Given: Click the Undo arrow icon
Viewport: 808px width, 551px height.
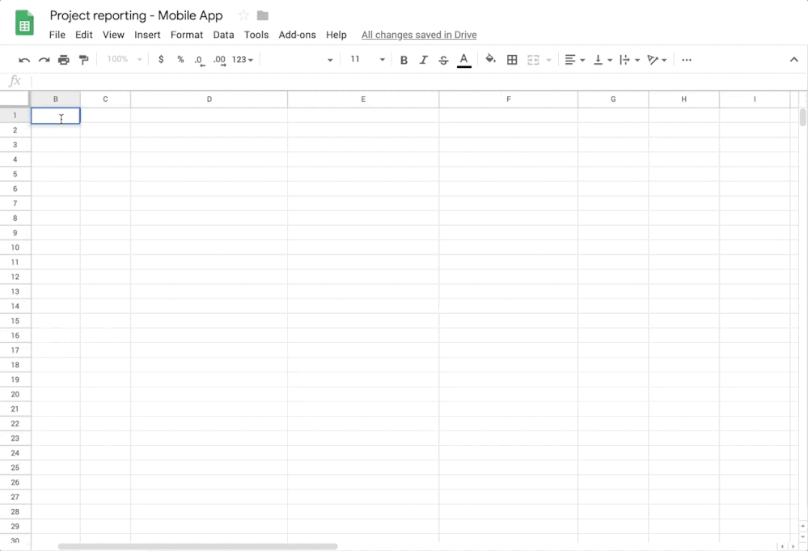Looking at the screenshot, I should pos(24,60).
